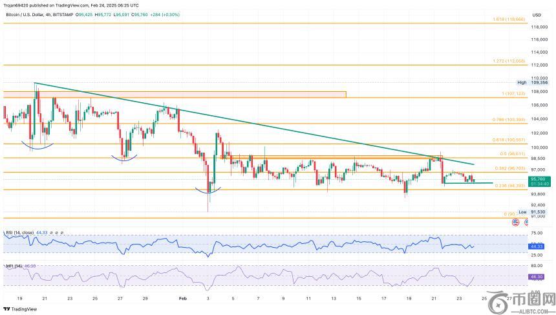The image size is (556, 315).
Task: Click the current price tag 95,760
Action: 537,179
